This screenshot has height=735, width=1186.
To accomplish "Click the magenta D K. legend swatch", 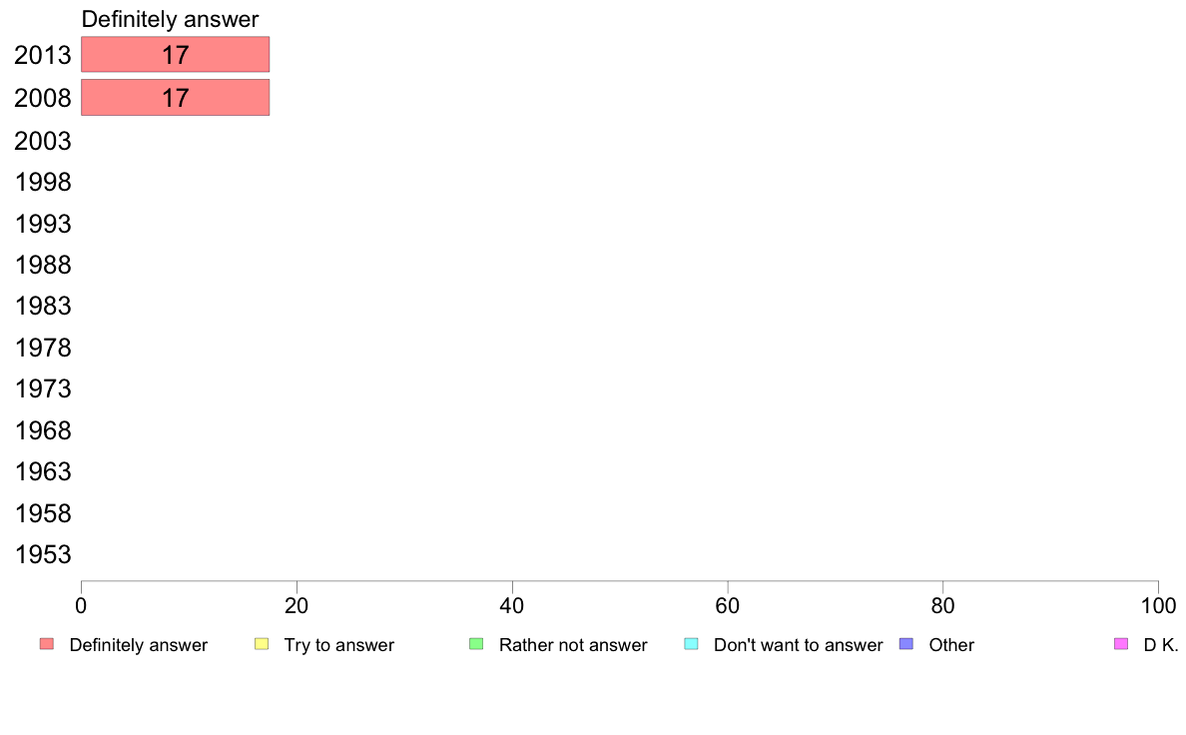I will [1121, 644].
